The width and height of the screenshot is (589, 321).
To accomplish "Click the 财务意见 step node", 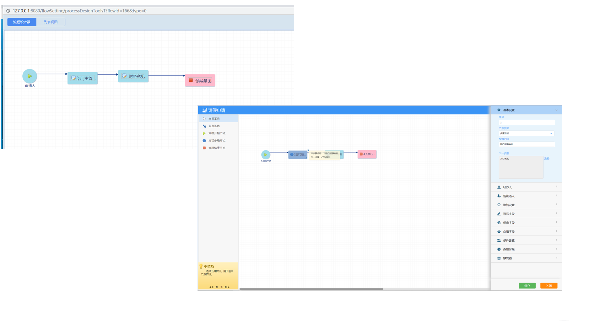I will coord(133,76).
